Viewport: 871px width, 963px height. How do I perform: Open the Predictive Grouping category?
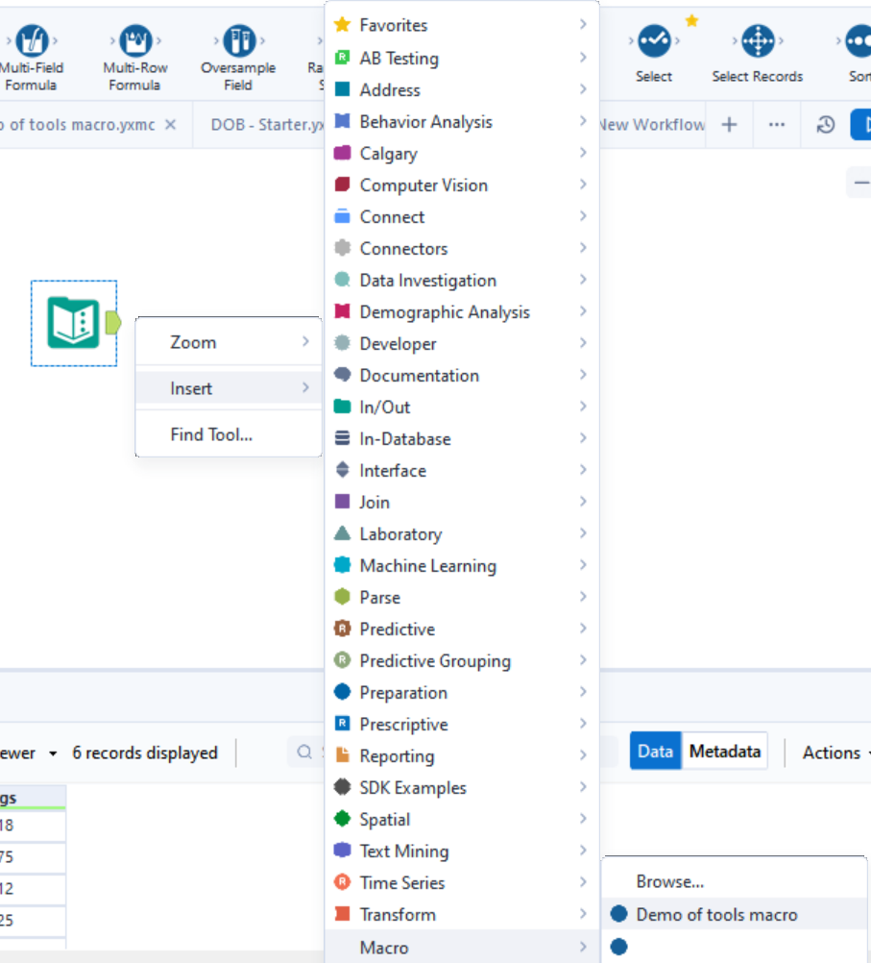click(x=462, y=661)
